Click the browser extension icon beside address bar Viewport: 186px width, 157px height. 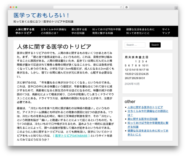pos(126,7)
